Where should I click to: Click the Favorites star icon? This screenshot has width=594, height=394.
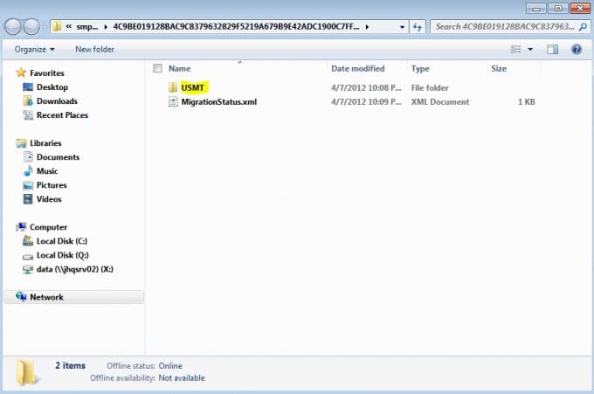tap(21, 73)
